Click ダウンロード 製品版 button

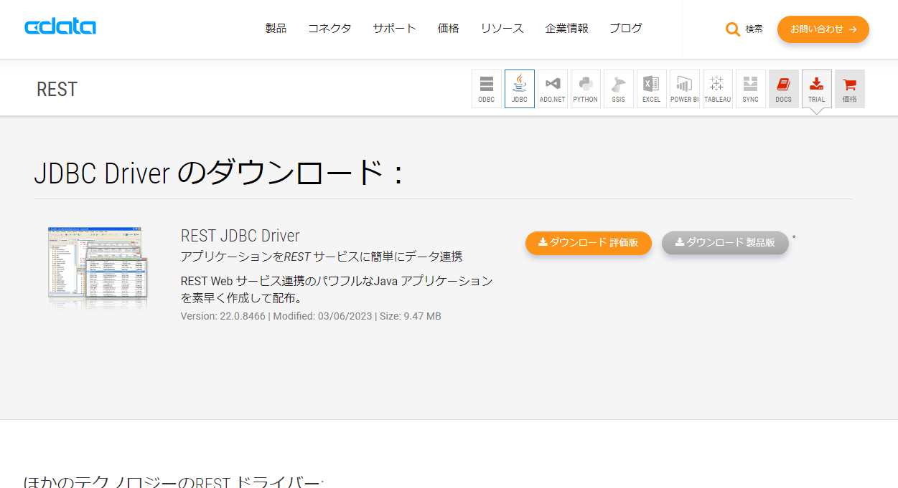point(725,243)
